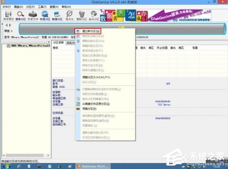Image resolution: width=228 pixels, height=169 pixels.
Task: Click the 新建分区 new partition toolbar icon
Action: tap(57, 16)
